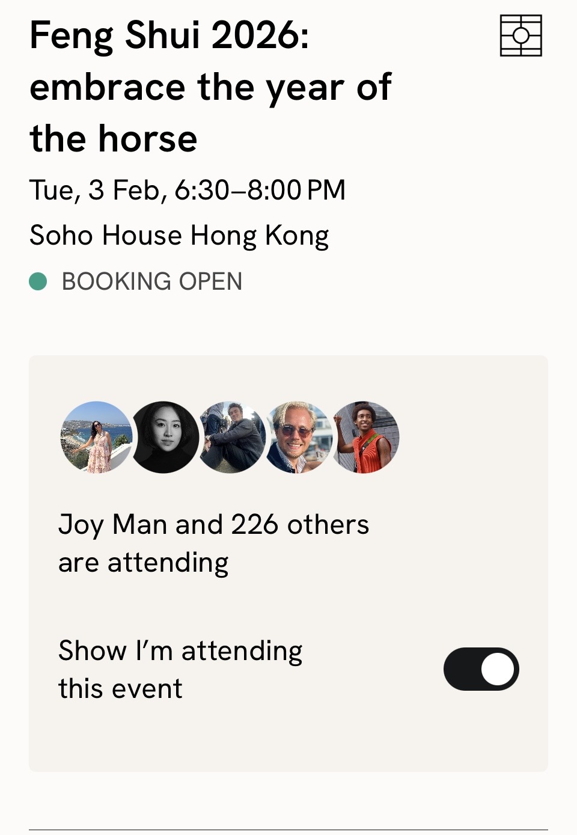Viewport: 577px width, 835px height.
Task: Tap the horizontal divider below the attendees card
Action: tap(288, 830)
